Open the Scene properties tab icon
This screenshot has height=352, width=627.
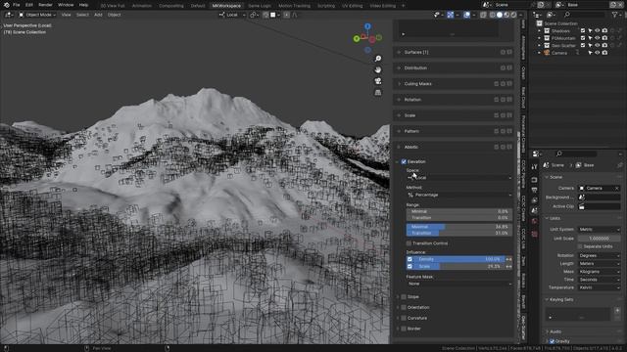coord(535,211)
